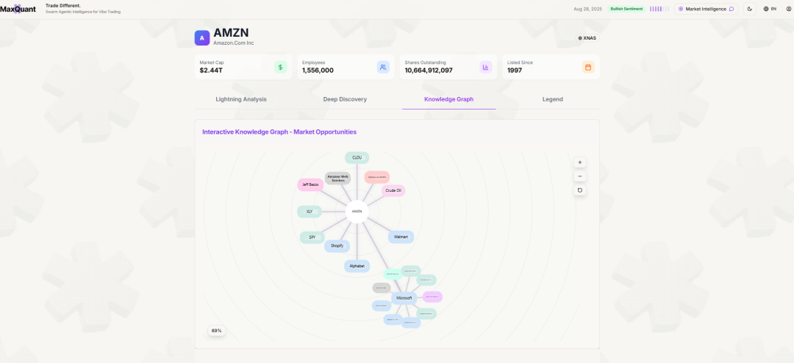Open the Market Intelligence button
The image size is (794, 363).
[x=706, y=9]
